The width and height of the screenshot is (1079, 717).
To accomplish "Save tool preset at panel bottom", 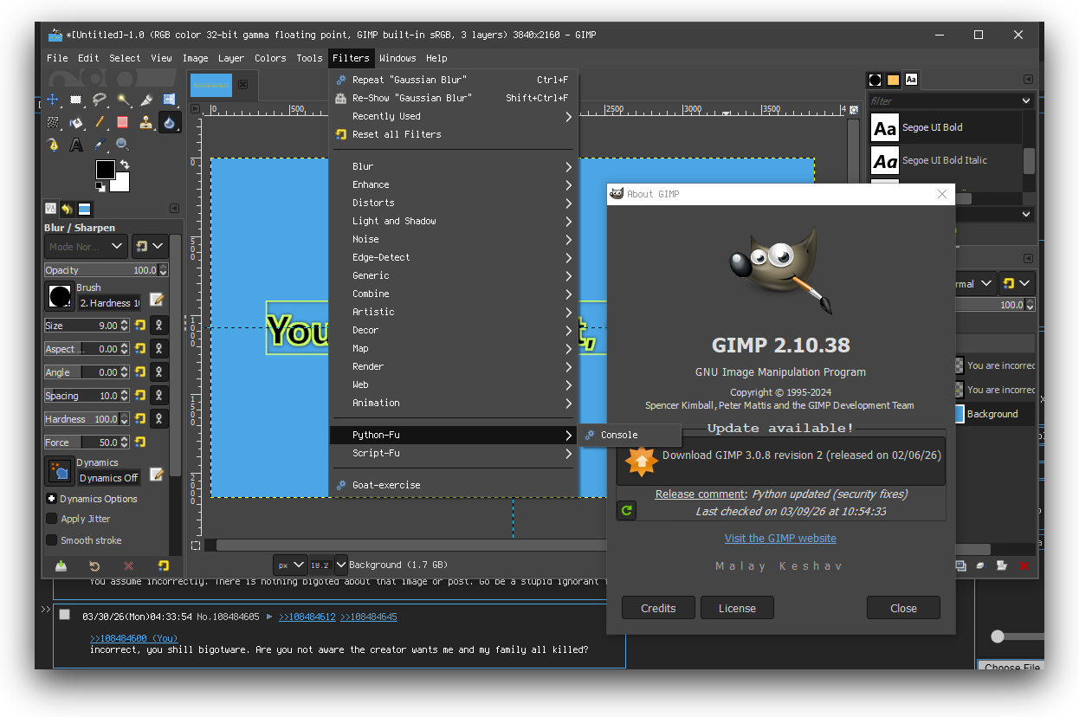I will [x=61, y=565].
